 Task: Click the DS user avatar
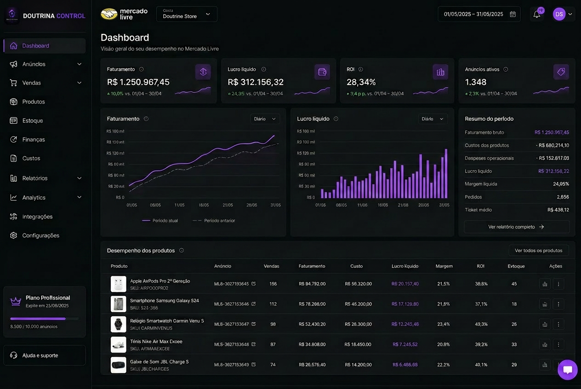coord(559,14)
